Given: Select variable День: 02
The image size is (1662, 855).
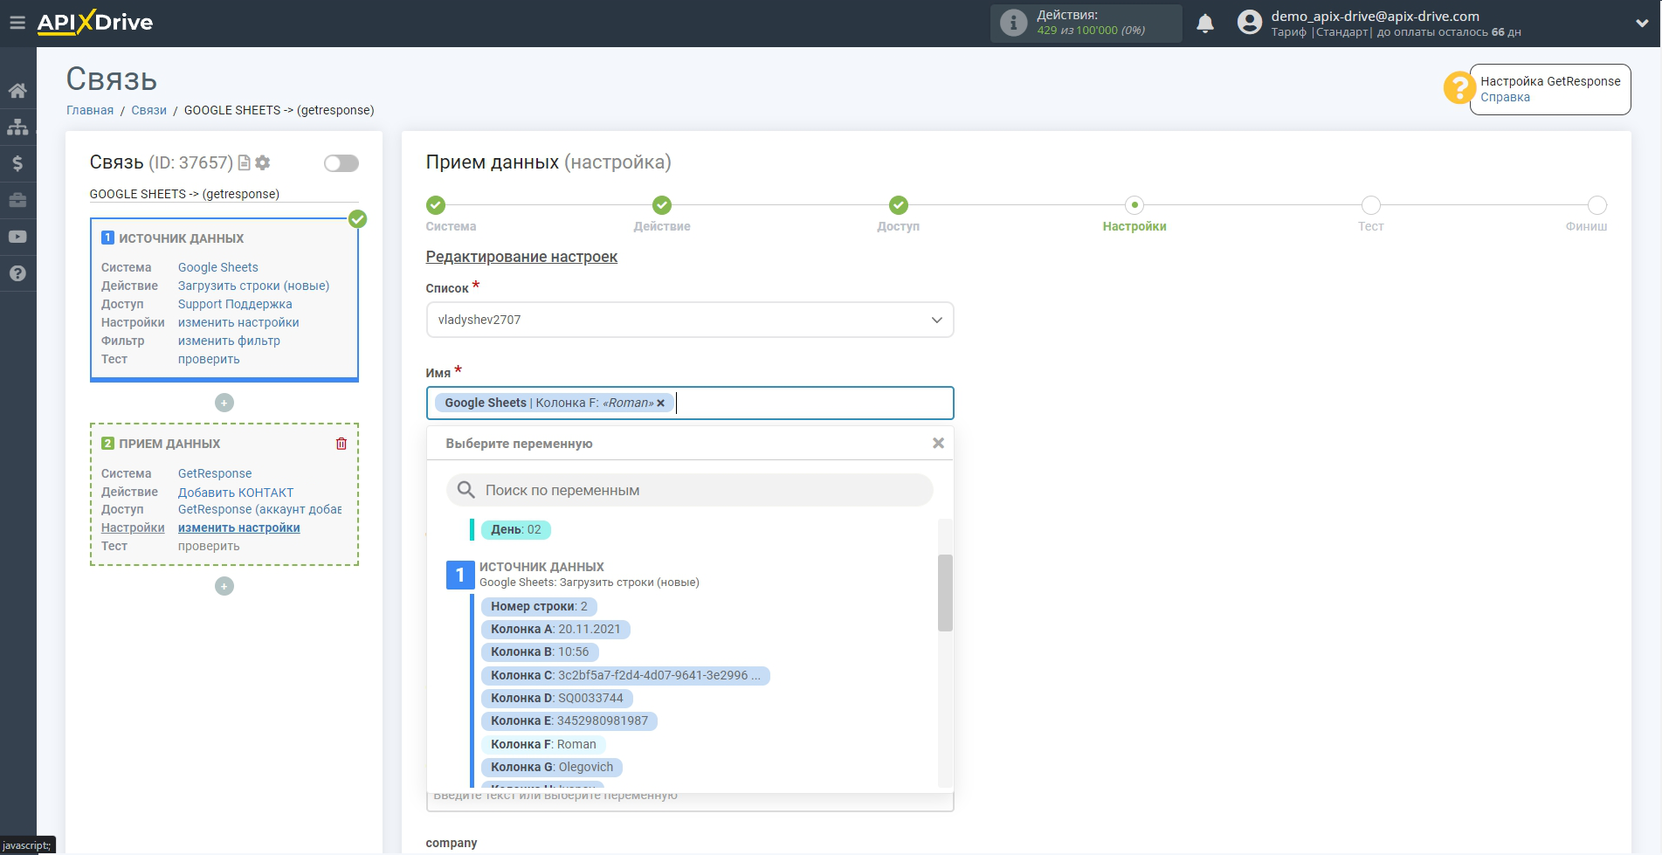Looking at the screenshot, I should pyautogui.click(x=516, y=529).
